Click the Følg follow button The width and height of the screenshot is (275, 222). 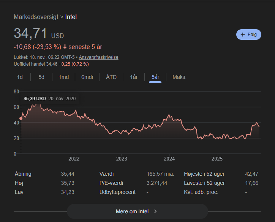tap(249, 35)
